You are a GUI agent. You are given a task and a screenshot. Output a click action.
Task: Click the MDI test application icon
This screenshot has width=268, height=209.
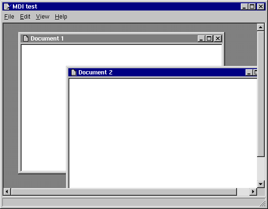point(7,7)
